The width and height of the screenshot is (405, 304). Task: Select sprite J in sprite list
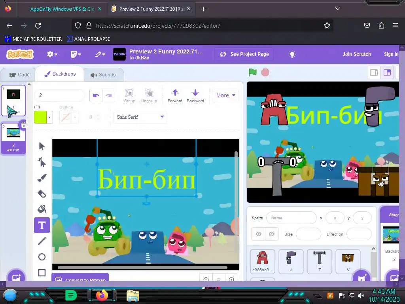click(x=291, y=261)
